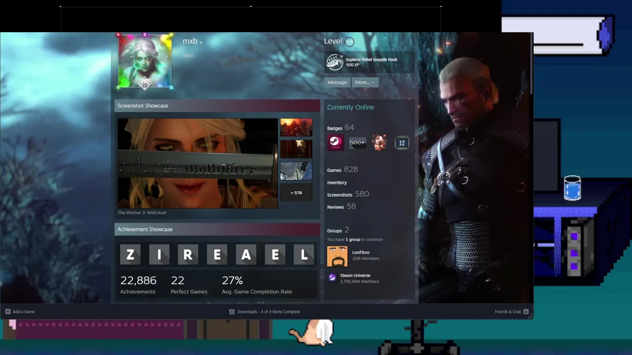The image size is (632, 355).
Task: Open the LordToro group name link
Action: (361, 252)
